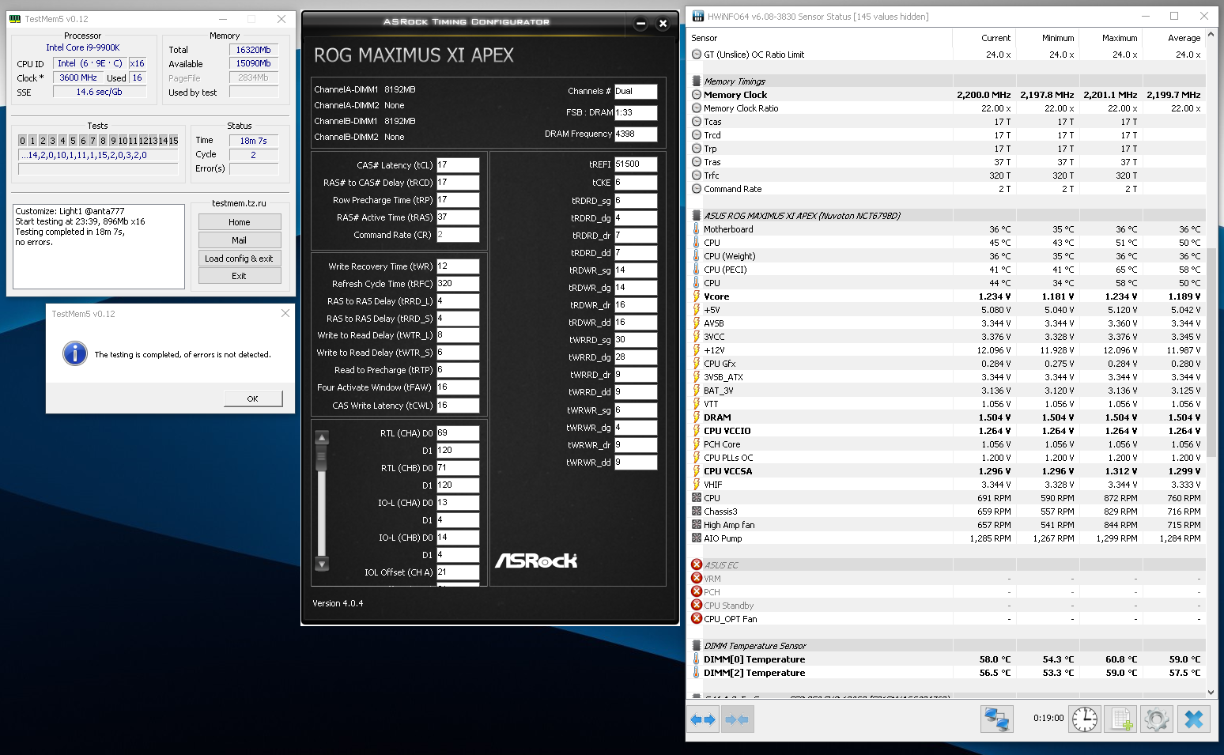The width and height of the screenshot is (1224, 755).
Task: Expand the ASUS EC sensor group
Action: click(697, 564)
